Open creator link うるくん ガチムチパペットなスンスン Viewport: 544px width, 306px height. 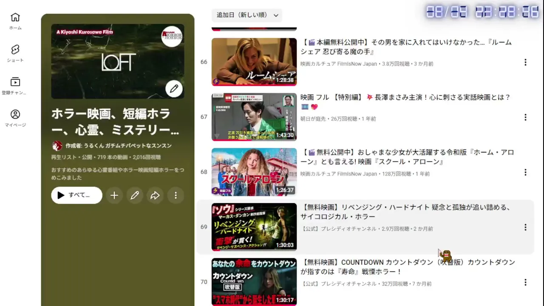point(119,146)
